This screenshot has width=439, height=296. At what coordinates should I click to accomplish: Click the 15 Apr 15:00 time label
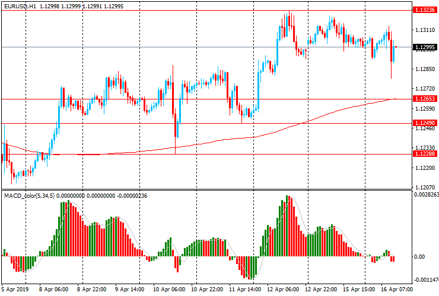pyautogui.click(x=360, y=290)
